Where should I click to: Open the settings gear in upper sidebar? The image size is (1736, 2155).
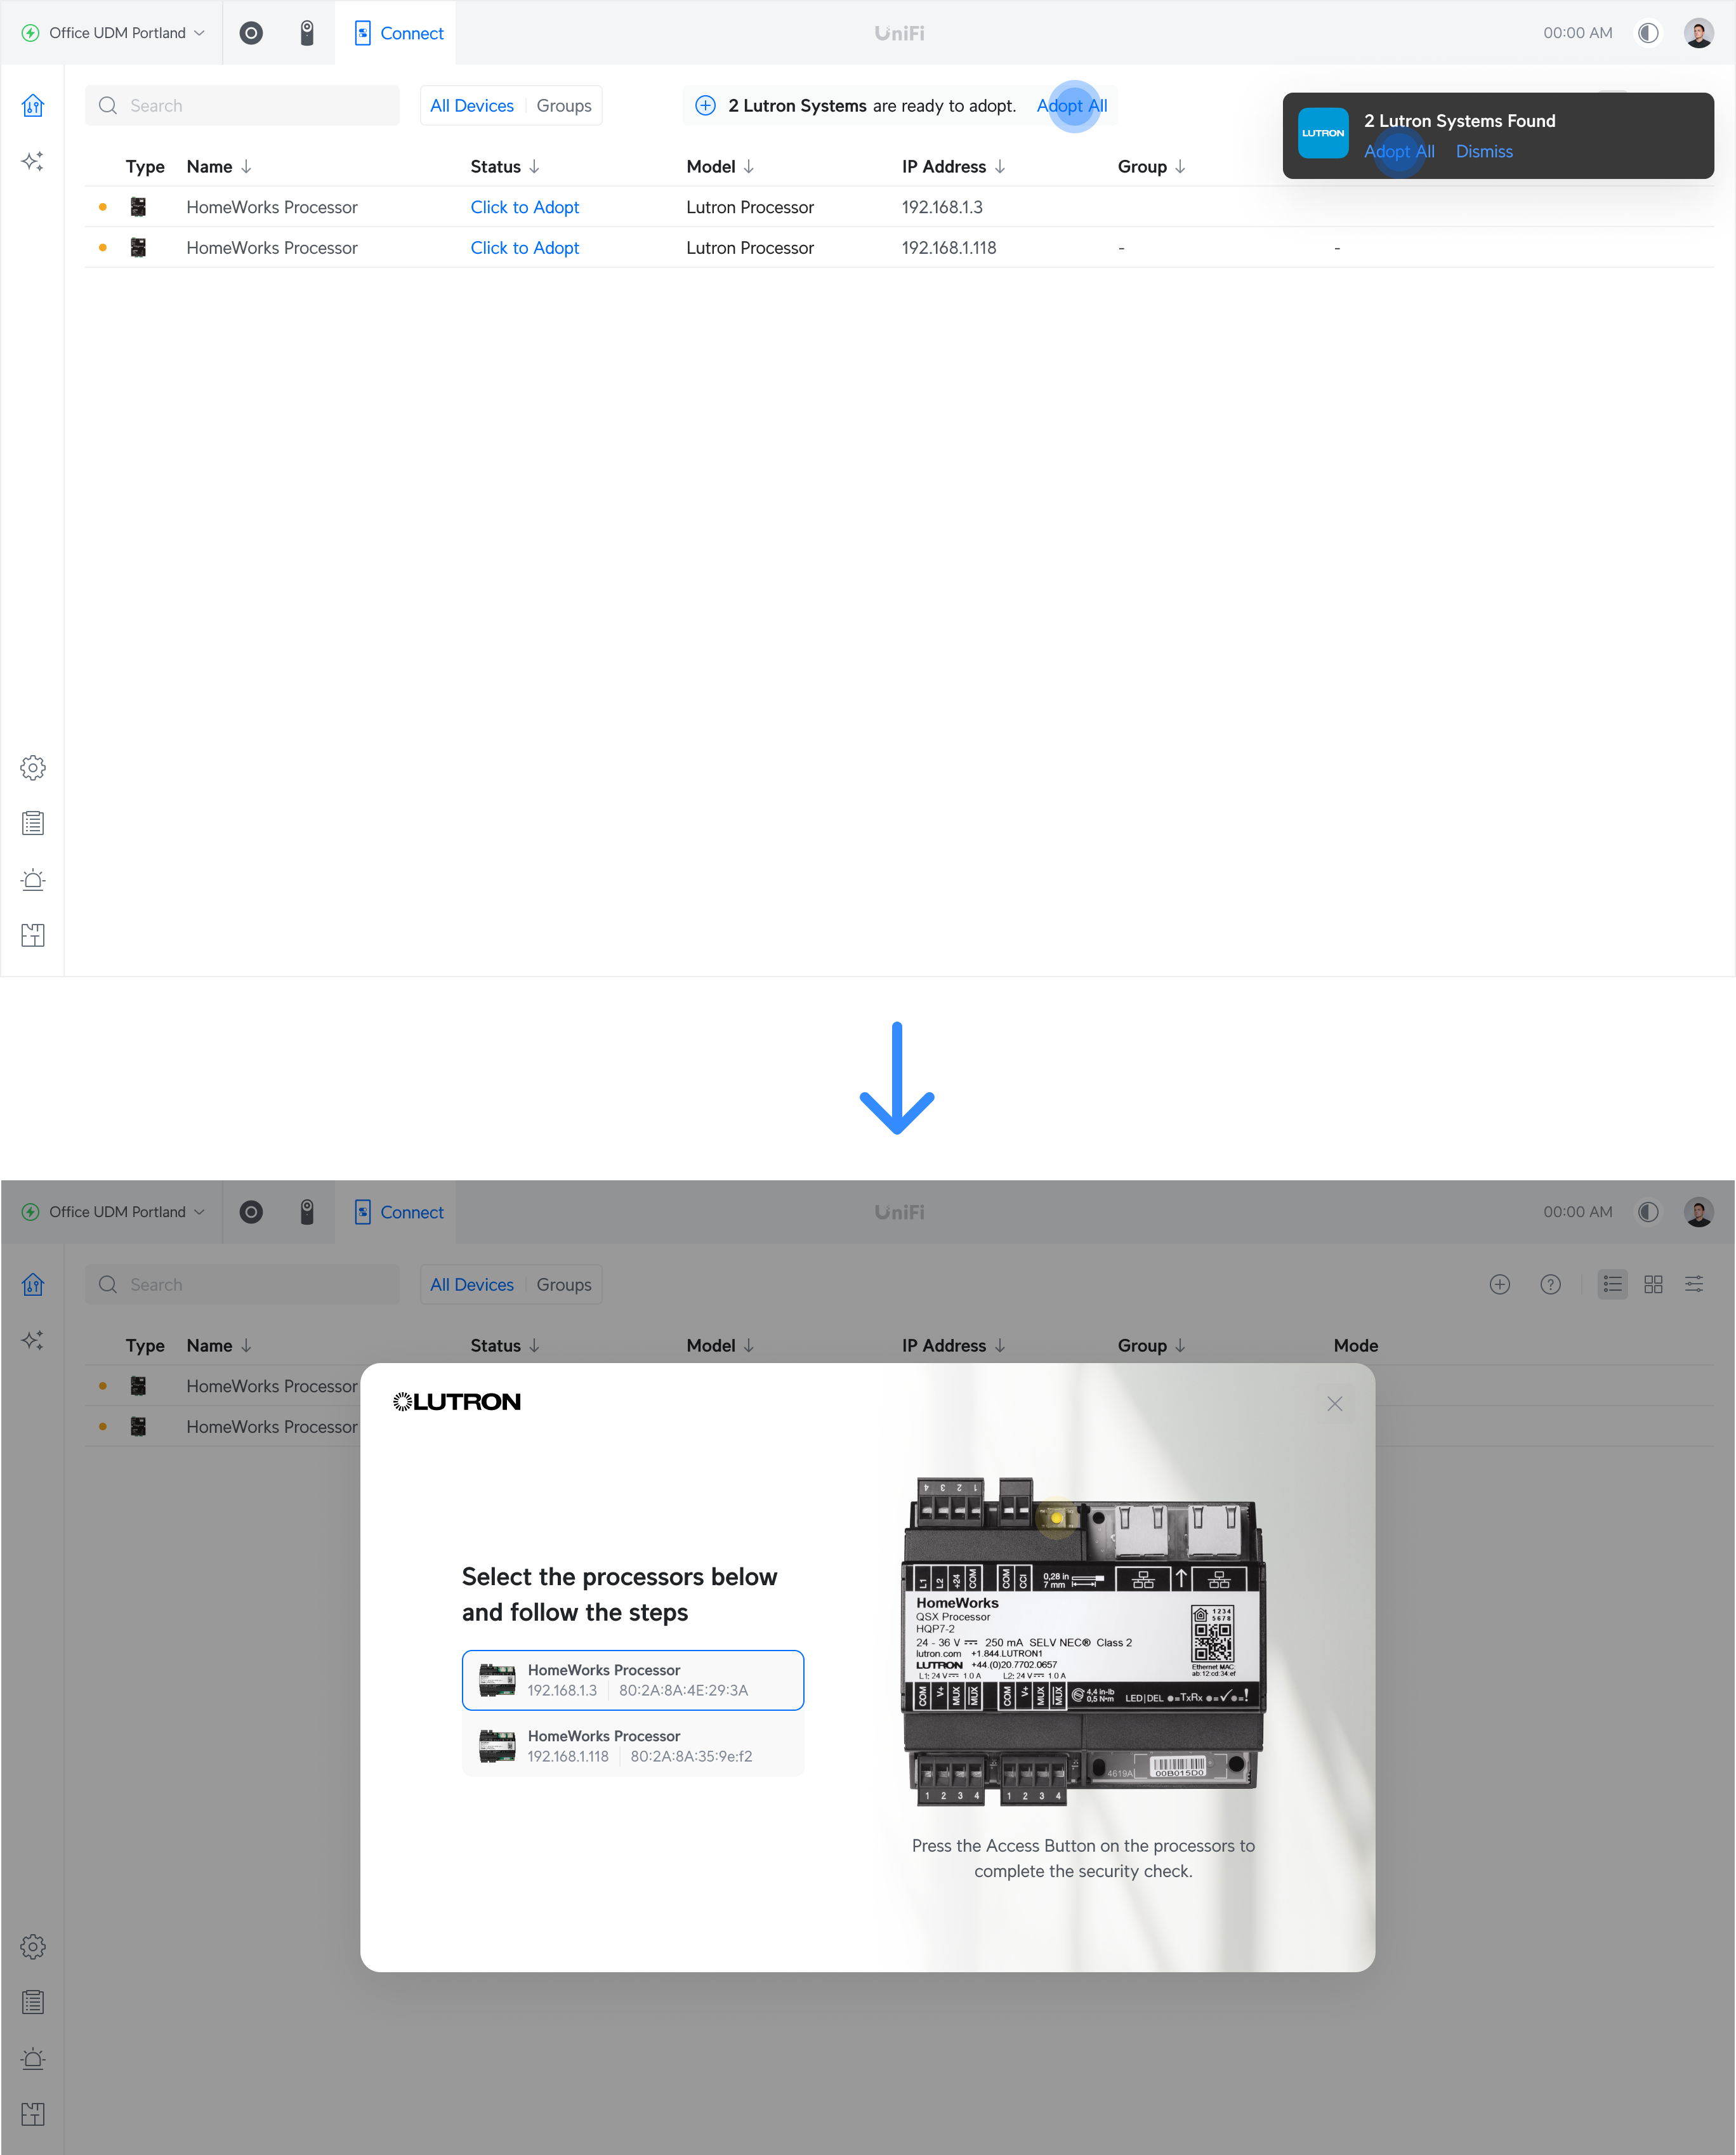(x=33, y=768)
